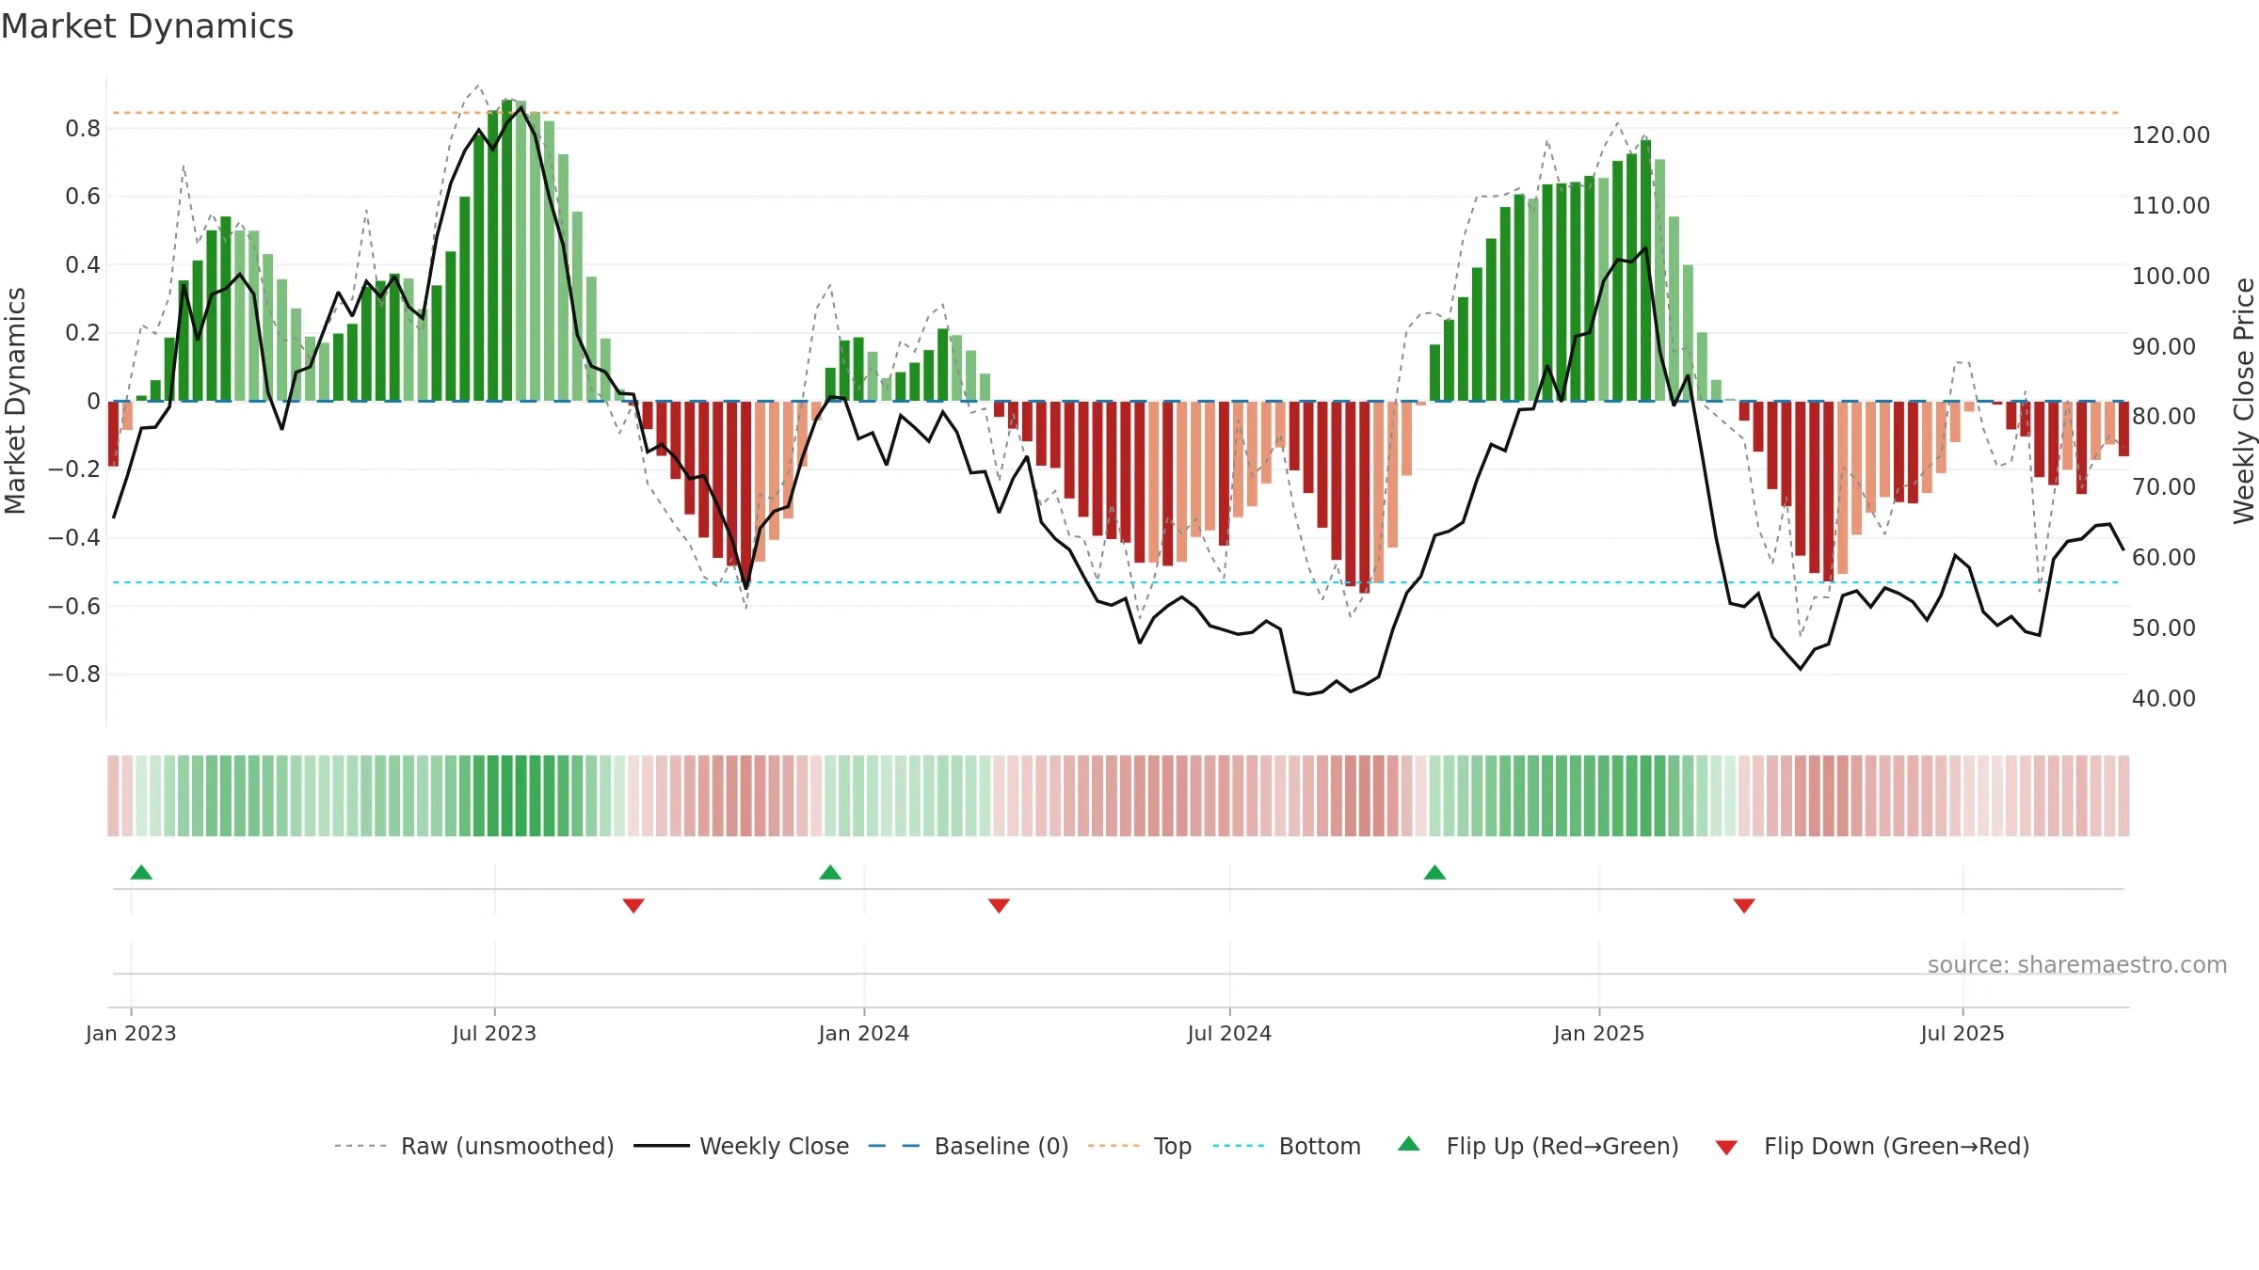
Task: Click the Market Dynamics vertical axis title
Action: click(15, 401)
